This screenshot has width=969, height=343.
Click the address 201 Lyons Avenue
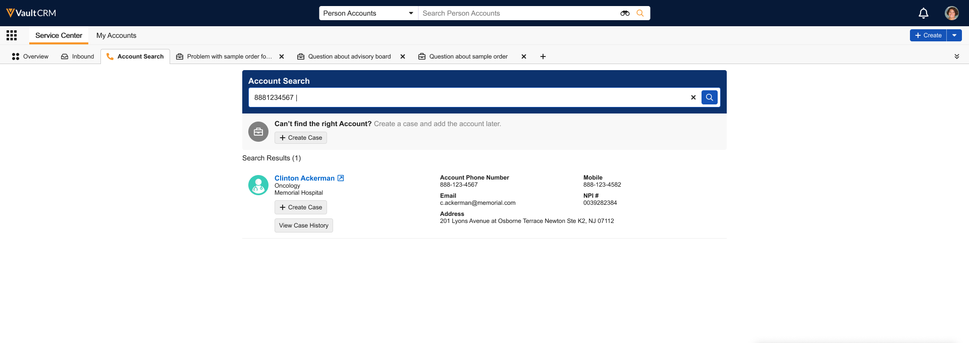pos(527,221)
